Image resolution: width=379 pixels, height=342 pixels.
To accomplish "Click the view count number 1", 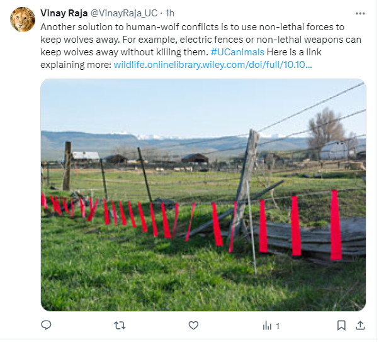I will (x=278, y=326).
